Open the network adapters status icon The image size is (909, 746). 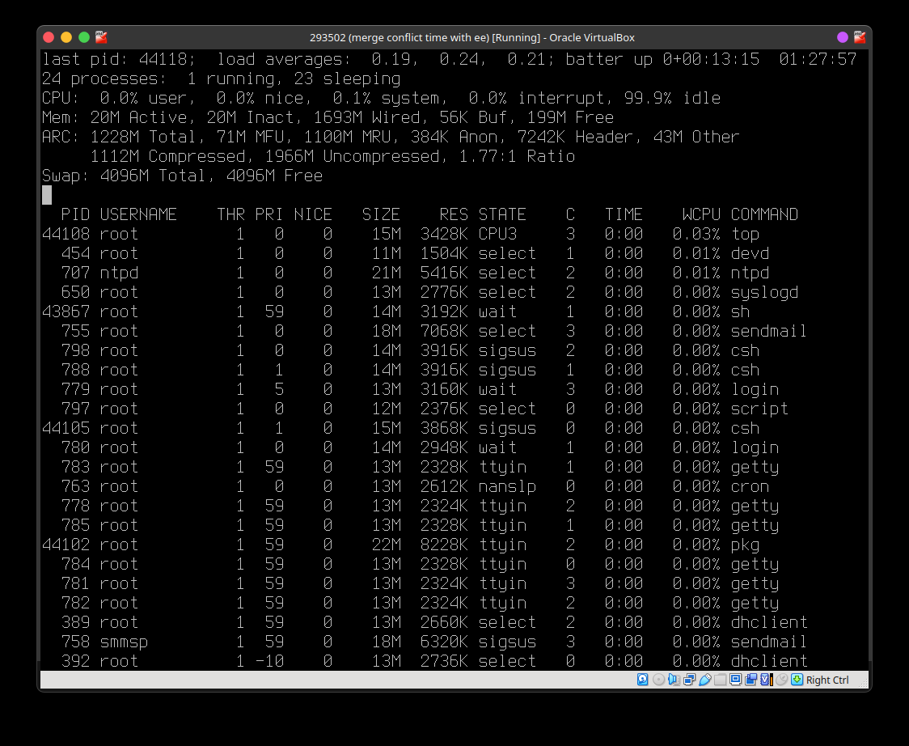pyautogui.click(x=689, y=680)
